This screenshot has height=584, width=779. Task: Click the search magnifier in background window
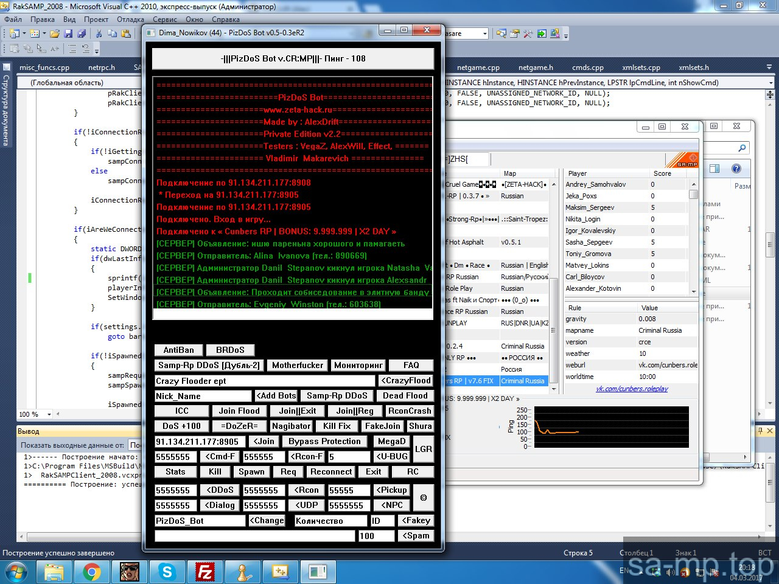click(742, 148)
